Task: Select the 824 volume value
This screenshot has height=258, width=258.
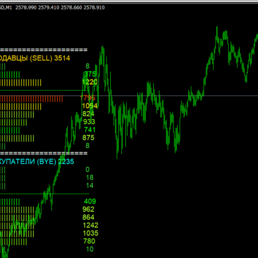Action: (x=88, y=114)
